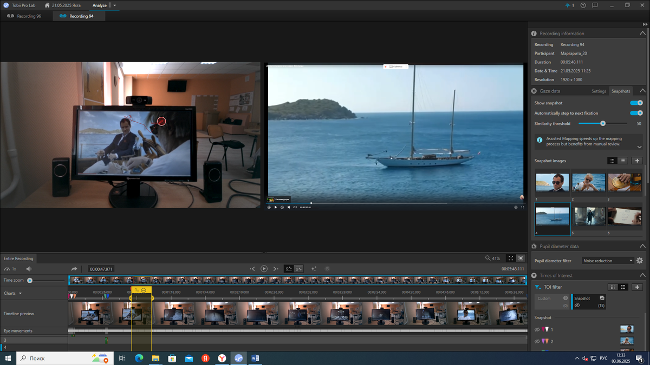Select snapshot thumbnail 2 in Snapshot images
Screen dimensions: 650x365
click(588, 183)
